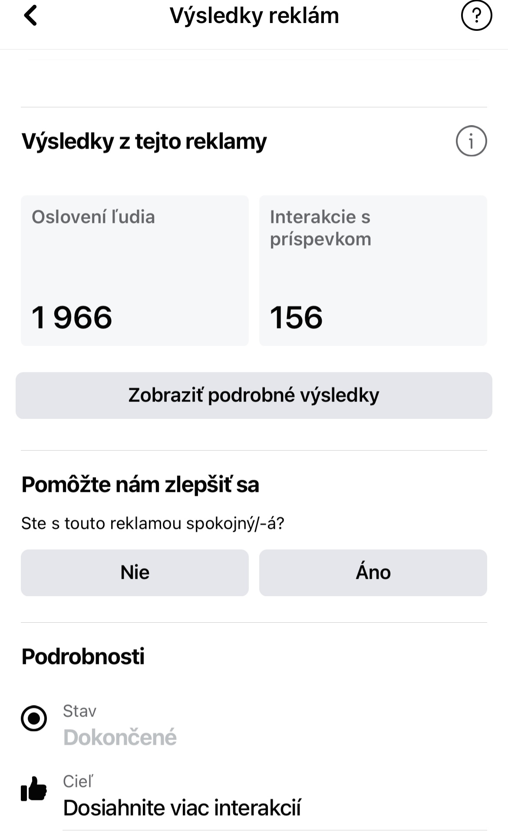Viewport: 508px width, 833px height.
Task: Tap the Stav status circle icon
Action: click(x=34, y=718)
